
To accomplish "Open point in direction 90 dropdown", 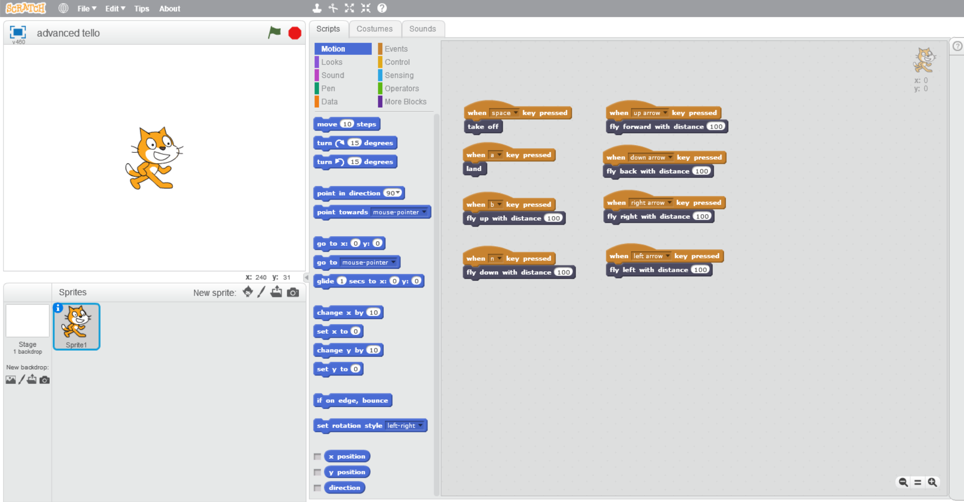I will coord(393,193).
